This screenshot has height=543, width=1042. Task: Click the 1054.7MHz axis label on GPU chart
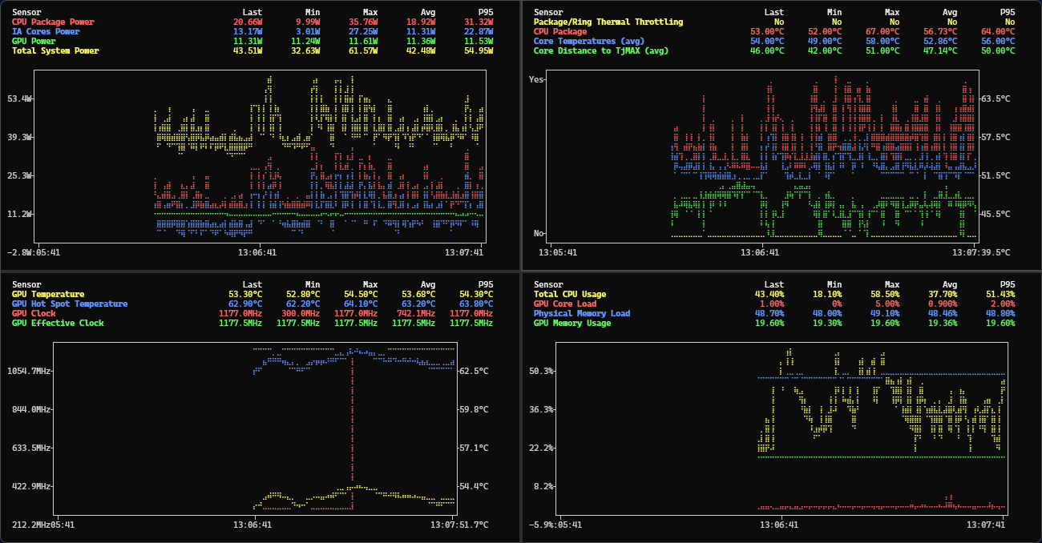(29, 371)
